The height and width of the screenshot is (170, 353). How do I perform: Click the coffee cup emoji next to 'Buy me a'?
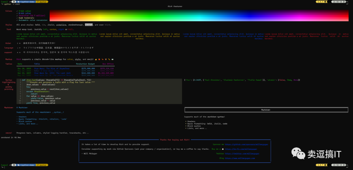coord(223,149)
